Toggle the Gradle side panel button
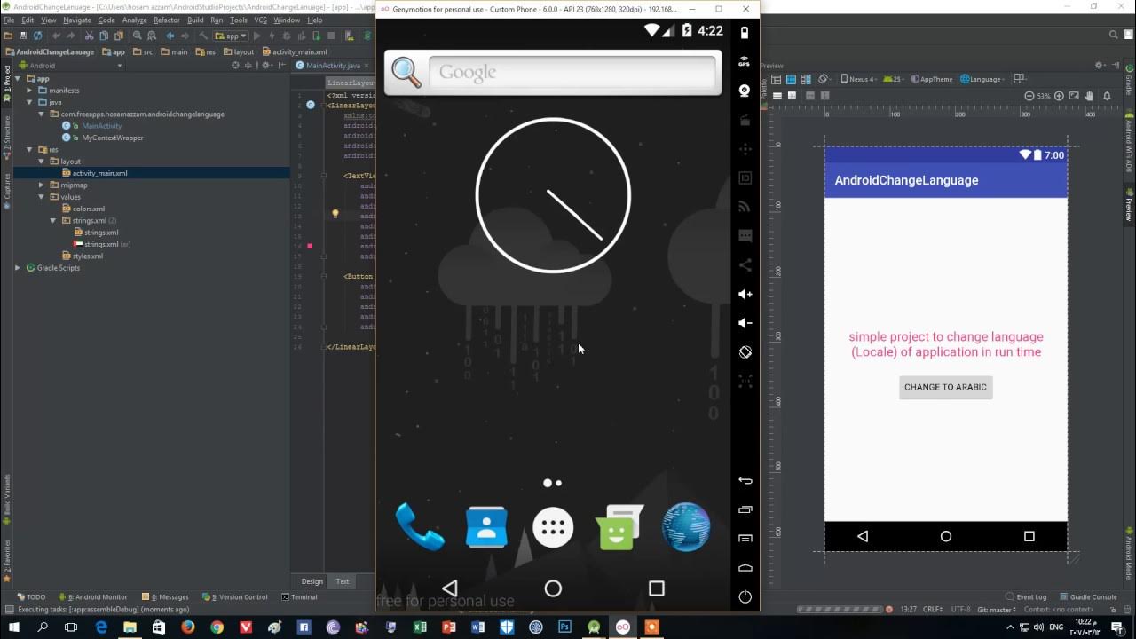This screenshot has width=1136, height=639. click(x=1129, y=82)
